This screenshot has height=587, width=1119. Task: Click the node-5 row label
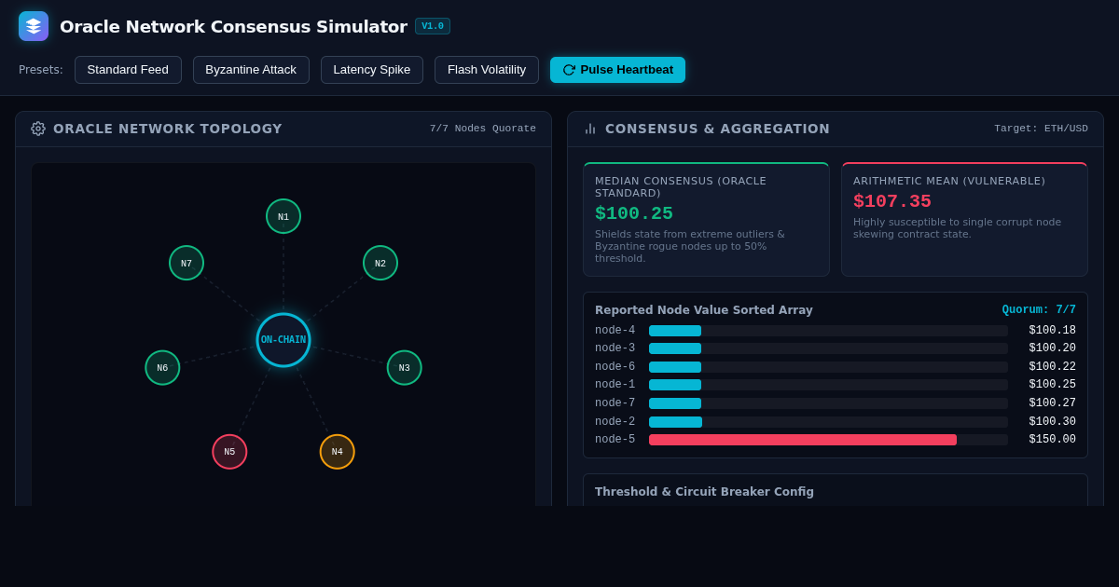(x=615, y=440)
